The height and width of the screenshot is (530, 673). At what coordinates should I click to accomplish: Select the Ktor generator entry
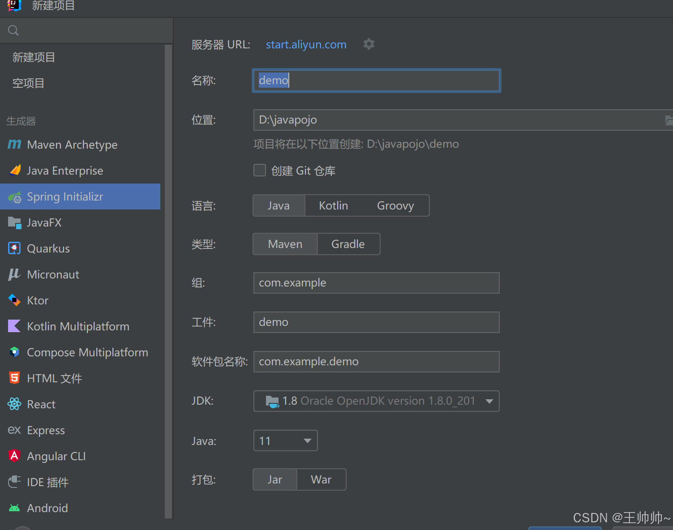pyautogui.click(x=80, y=300)
